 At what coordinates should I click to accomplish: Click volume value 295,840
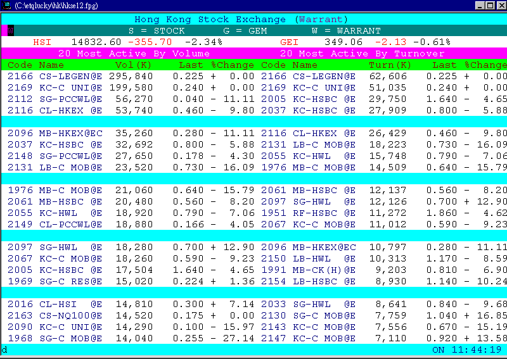[x=131, y=76]
